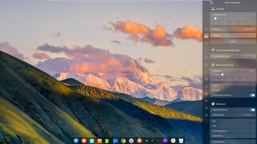Viewport: 257px width, 144px height.
Task: Click the volume icon in the dock tray
Action: 147,141
